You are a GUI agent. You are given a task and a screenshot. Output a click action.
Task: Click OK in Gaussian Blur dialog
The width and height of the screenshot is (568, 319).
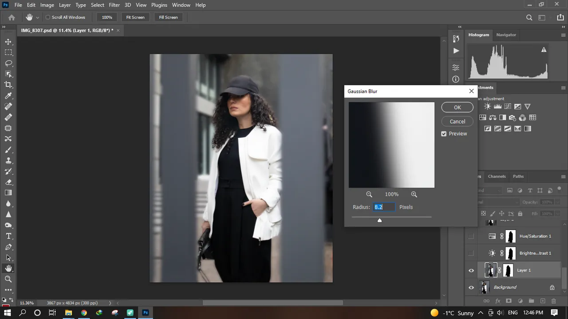(x=457, y=107)
